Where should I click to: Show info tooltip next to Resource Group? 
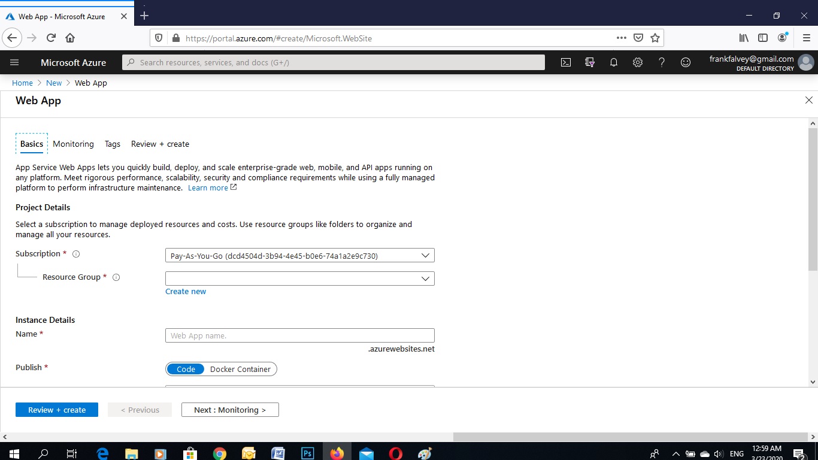[x=116, y=277]
